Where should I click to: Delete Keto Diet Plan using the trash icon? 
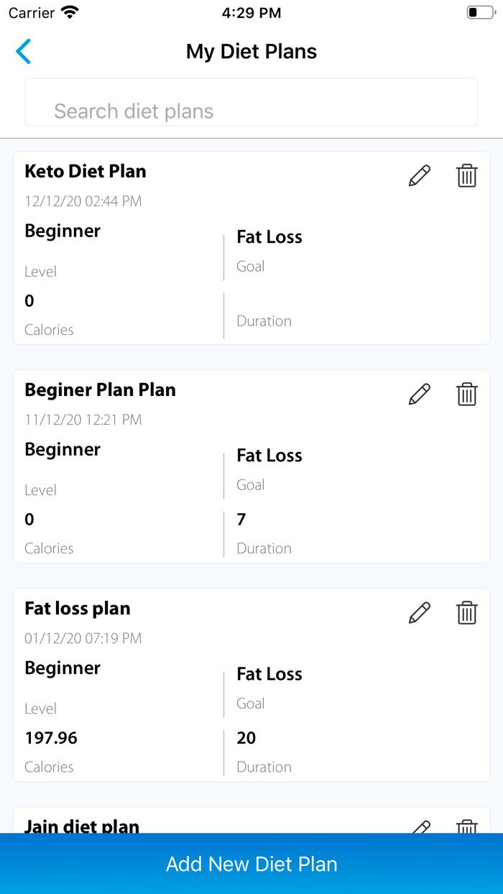467,175
